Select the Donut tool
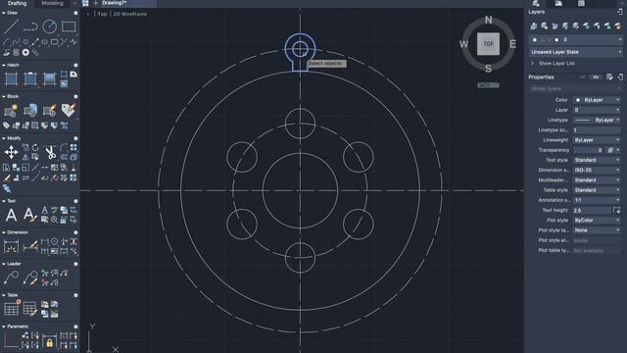The image size is (627, 353). (25, 52)
